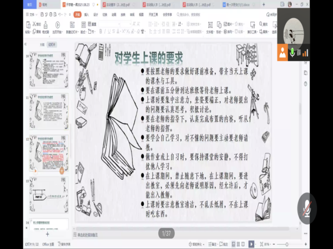Switch to the 插入 ribbon tab
333x249 pixels.
(88, 15)
